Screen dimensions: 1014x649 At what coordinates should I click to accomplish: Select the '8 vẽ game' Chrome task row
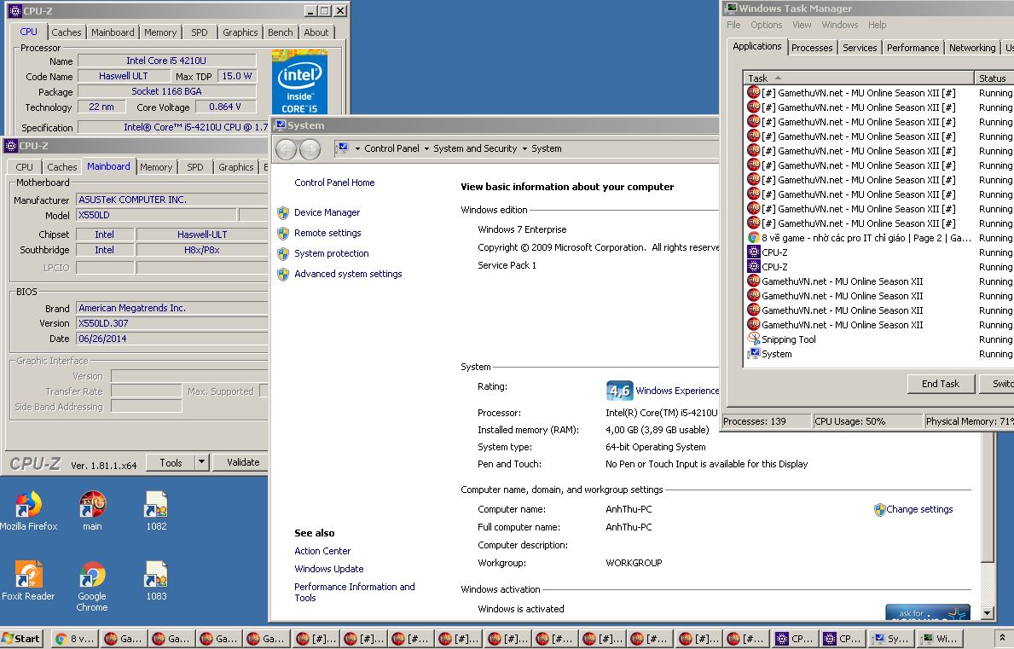coord(876,238)
